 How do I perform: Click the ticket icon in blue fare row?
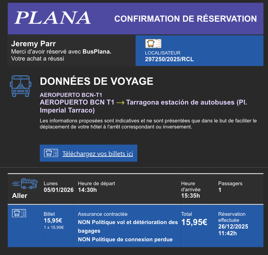[19, 213]
